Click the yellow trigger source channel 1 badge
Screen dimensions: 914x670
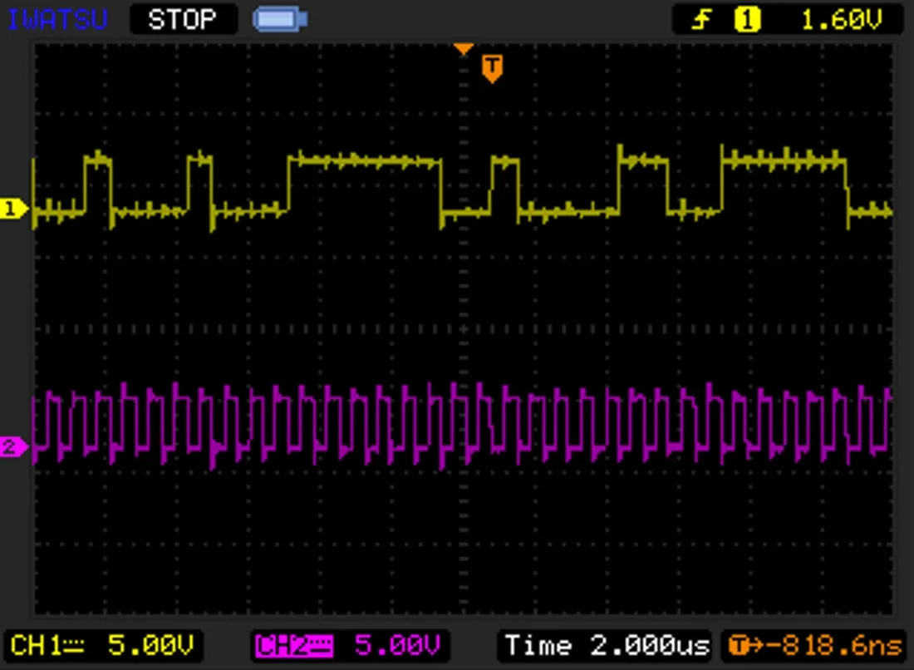click(x=747, y=20)
